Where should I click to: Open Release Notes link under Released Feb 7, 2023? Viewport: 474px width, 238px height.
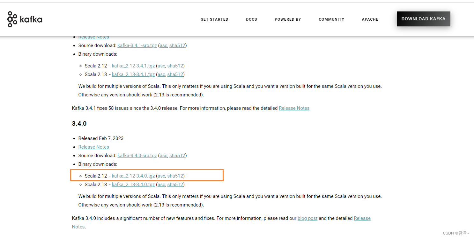pyautogui.click(x=94, y=147)
